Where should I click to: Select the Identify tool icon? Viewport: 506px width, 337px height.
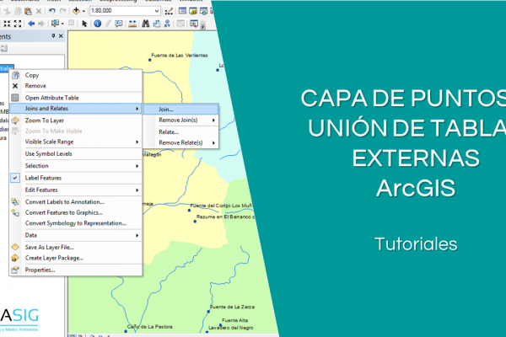coord(97,24)
